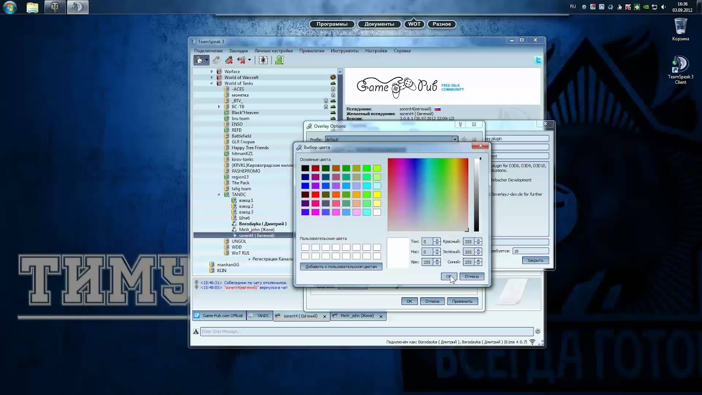Viewport: 702px width, 395px height.
Task: Click the green user toolbar icon
Action: (279, 60)
